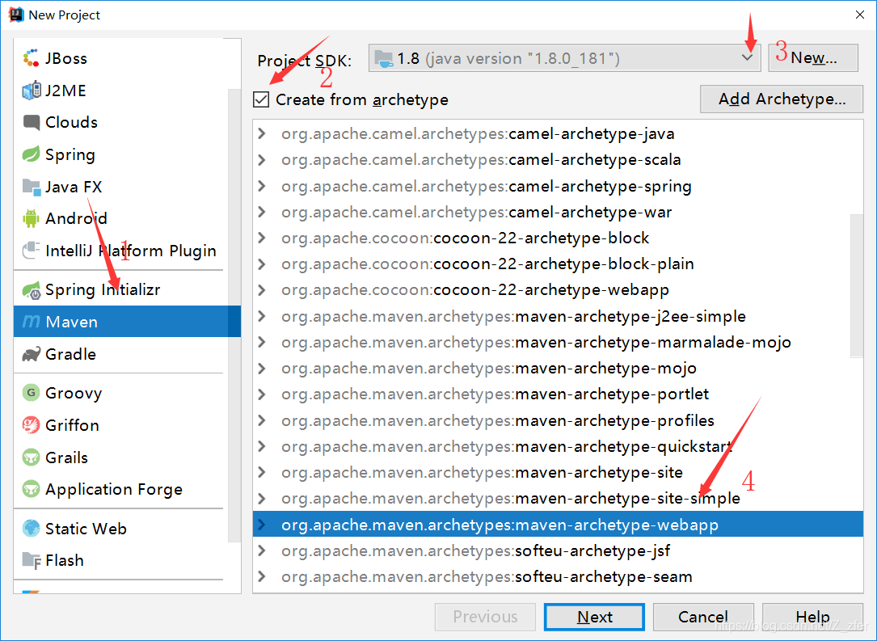Click the Grails green icon
The width and height of the screenshot is (877, 641).
coord(31,458)
